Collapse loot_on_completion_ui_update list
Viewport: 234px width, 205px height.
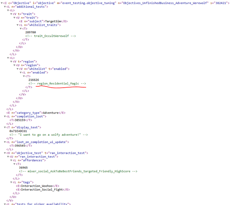click(x=5, y=142)
